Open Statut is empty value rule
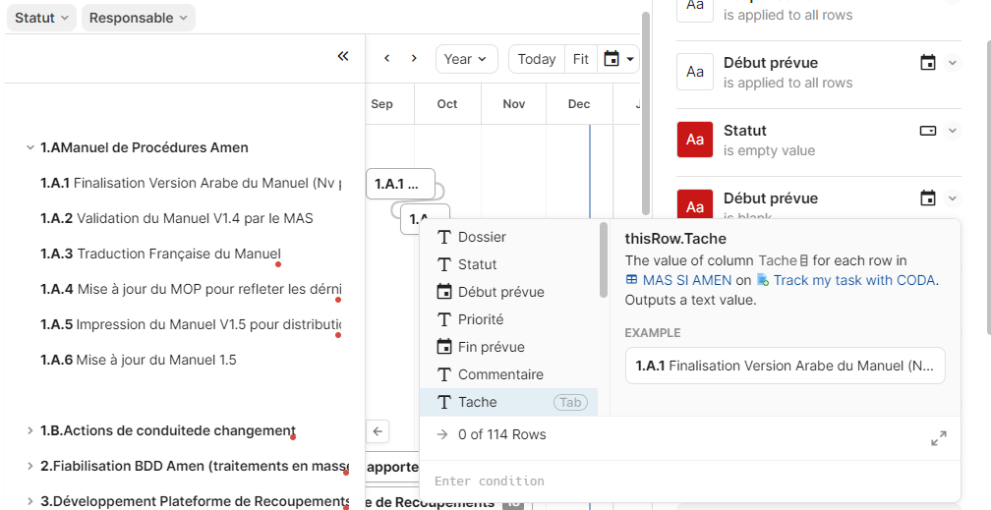Image resolution: width=991 pixels, height=510 pixels. coord(818,141)
